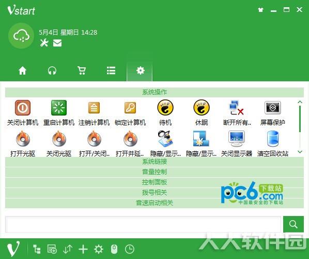Image resolution: width=309 pixels, height=259 pixels.
Task: Expand the 音量控制 category bar
Action: pyautogui.click(x=154, y=172)
